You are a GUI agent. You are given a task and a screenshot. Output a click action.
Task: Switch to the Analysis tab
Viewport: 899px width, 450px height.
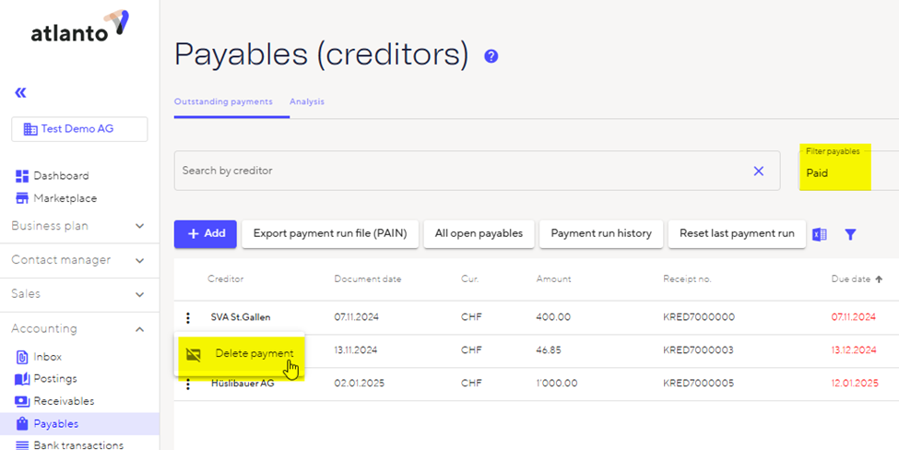(x=307, y=101)
